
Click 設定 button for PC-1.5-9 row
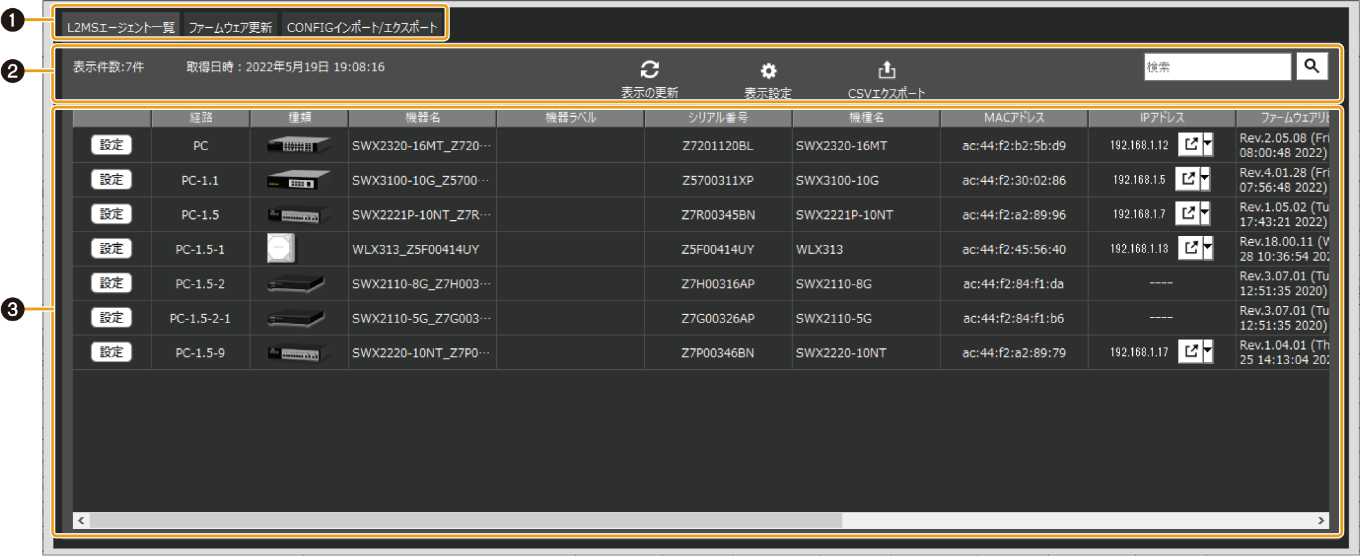coord(111,352)
